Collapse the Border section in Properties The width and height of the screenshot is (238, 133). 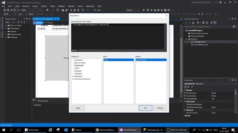185,90
